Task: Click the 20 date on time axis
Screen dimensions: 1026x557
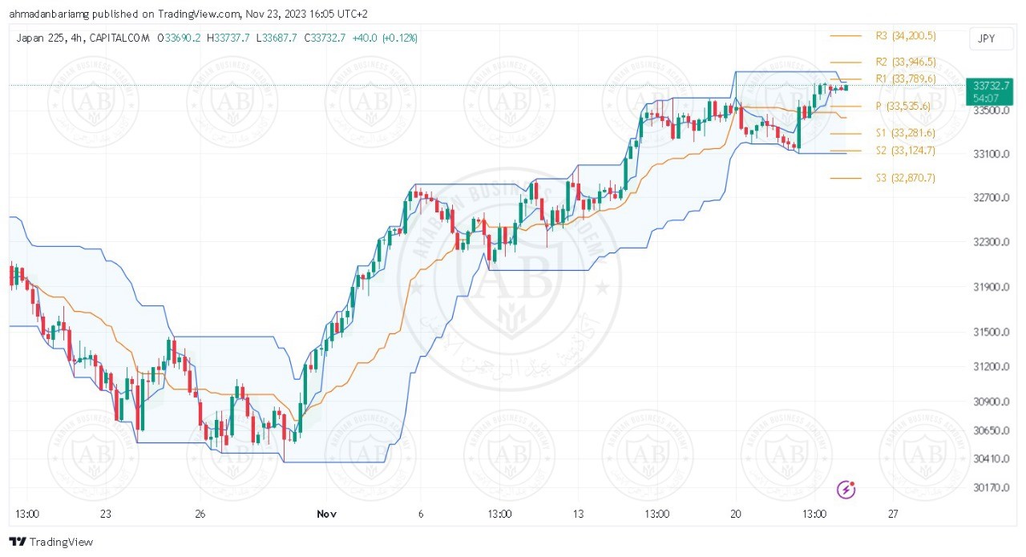Action: pos(736,513)
